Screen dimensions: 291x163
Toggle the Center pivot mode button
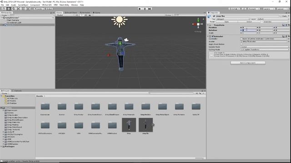[38, 9]
